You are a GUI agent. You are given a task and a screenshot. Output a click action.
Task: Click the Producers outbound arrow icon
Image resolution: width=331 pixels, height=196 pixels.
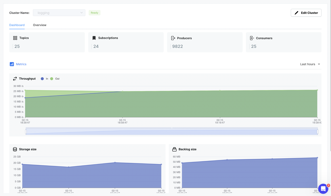pyautogui.click(x=173, y=38)
